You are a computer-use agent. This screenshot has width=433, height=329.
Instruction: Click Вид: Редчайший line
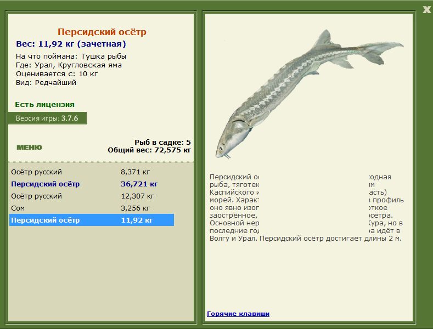click(x=46, y=83)
